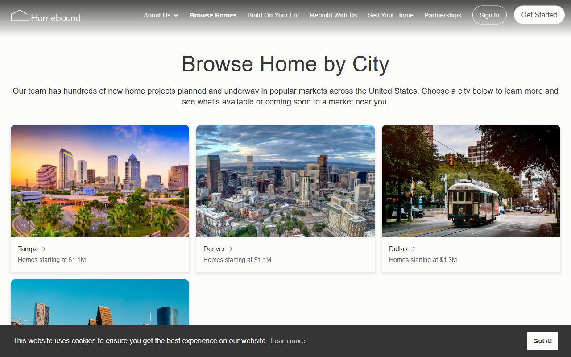Click Homes starting at $1.3M text
Viewport: 571px width, 357px height.
tap(423, 260)
